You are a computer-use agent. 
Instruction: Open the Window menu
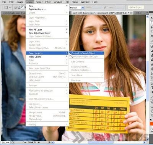coord(85,2)
